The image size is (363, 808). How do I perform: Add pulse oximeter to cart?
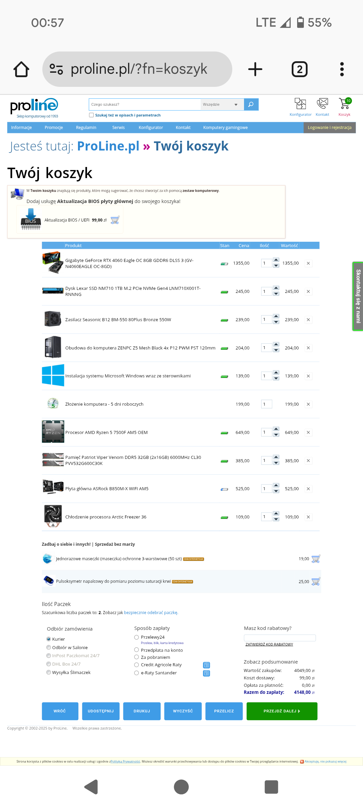[x=316, y=581]
